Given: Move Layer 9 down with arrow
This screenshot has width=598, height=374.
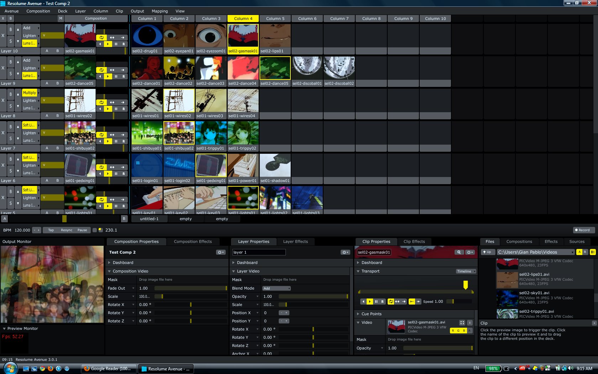Looking at the screenshot, I should 18,74.
